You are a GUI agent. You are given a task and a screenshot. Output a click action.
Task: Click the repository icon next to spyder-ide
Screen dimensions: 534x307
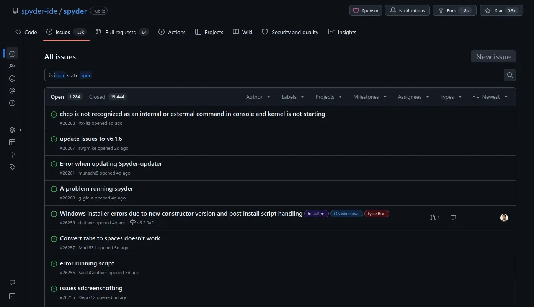click(15, 11)
